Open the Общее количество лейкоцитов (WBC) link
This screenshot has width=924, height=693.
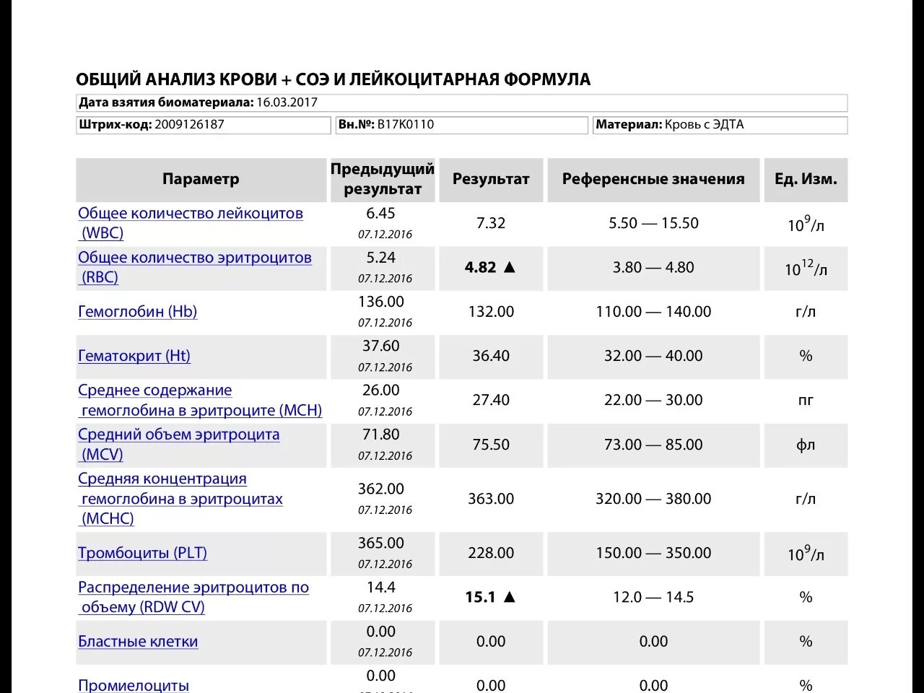pyautogui.click(x=191, y=223)
